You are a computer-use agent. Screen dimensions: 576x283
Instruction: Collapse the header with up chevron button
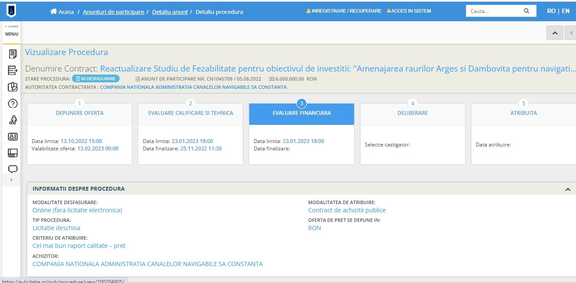555,33
